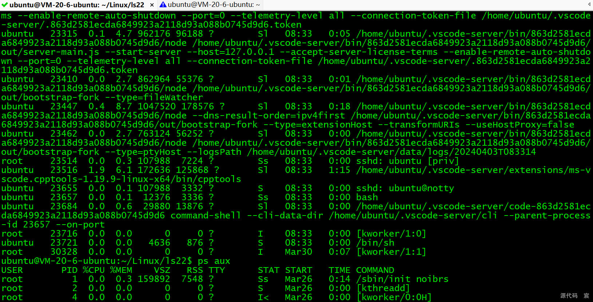Click the "[kworker/0:0H]" process name
Screen dimensions: 593x302
[394, 297]
